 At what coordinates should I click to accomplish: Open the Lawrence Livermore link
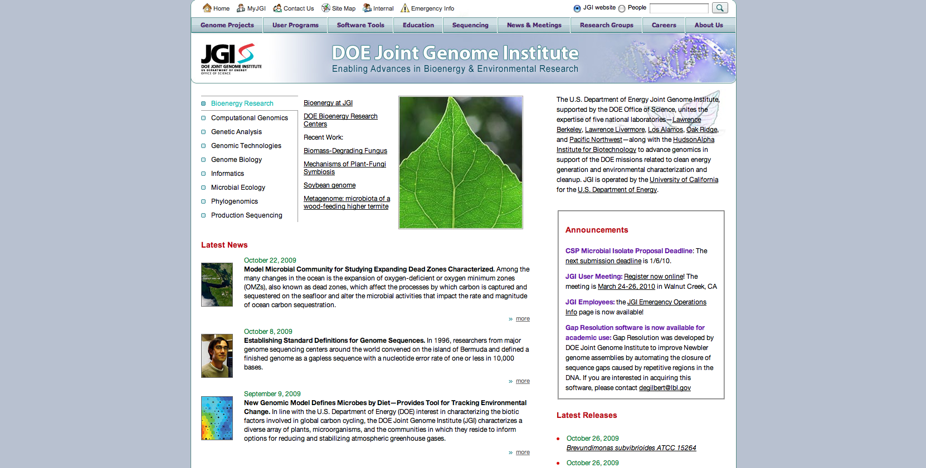[x=615, y=130]
